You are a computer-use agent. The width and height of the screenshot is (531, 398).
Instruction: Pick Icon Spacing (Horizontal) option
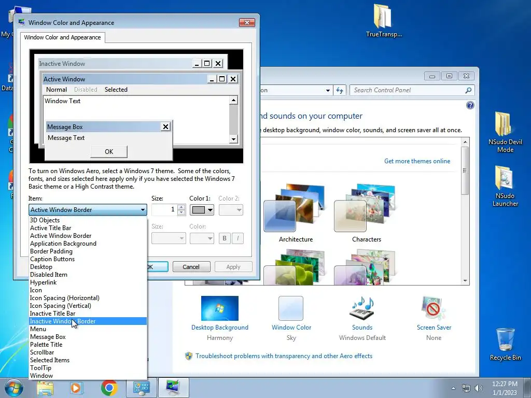88,298
